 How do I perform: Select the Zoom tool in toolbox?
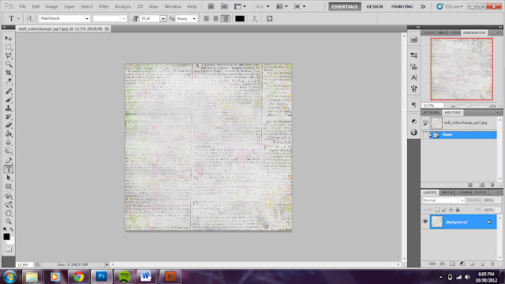click(9, 222)
